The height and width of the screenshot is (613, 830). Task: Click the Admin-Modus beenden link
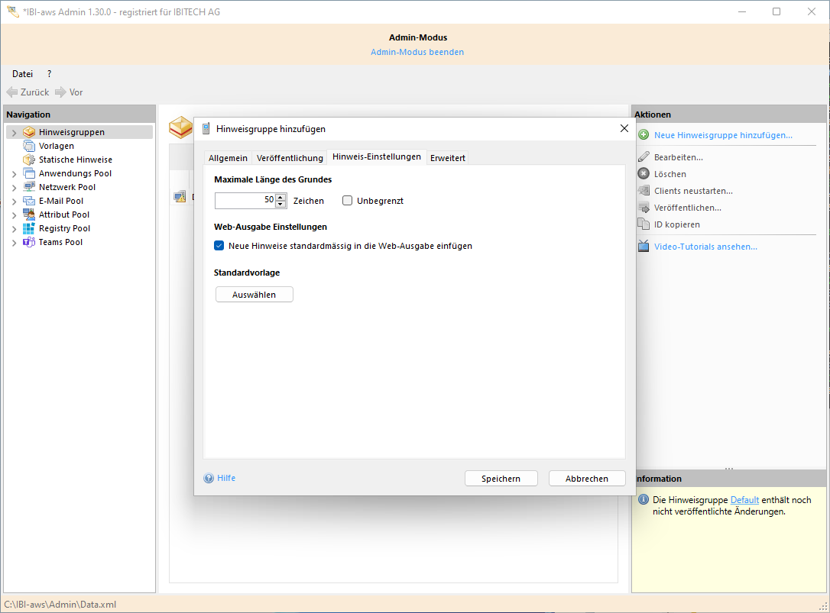[417, 51]
